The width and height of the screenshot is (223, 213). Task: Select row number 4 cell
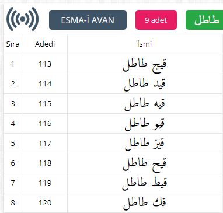(13, 124)
